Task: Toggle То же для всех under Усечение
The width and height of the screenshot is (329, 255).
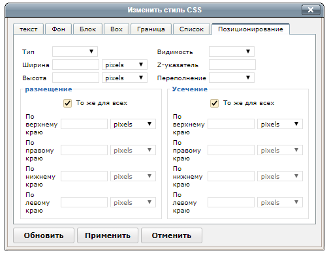Action: tap(215, 103)
